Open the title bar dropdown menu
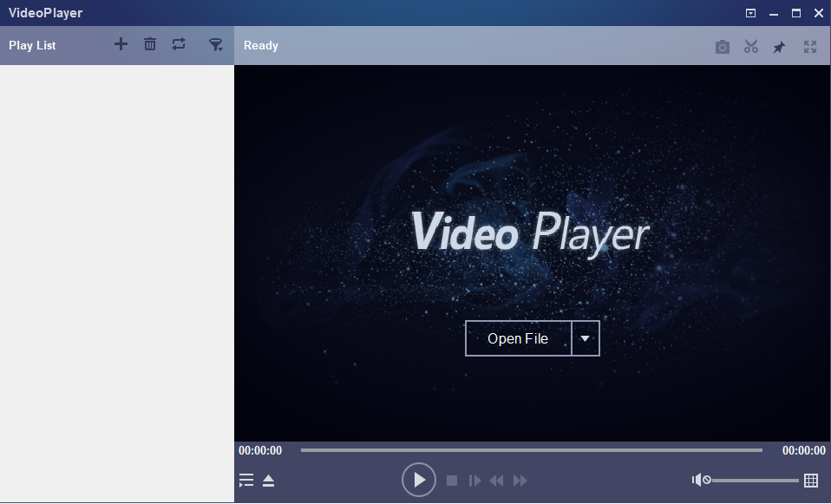The width and height of the screenshot is (831, 504). 750,13
